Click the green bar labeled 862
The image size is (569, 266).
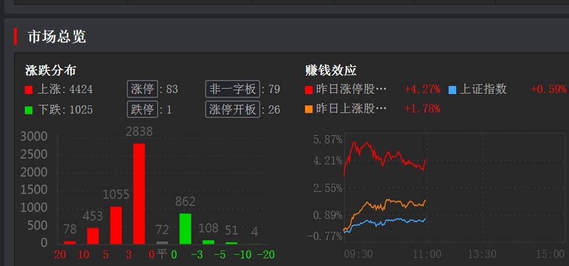pos(185,229)
